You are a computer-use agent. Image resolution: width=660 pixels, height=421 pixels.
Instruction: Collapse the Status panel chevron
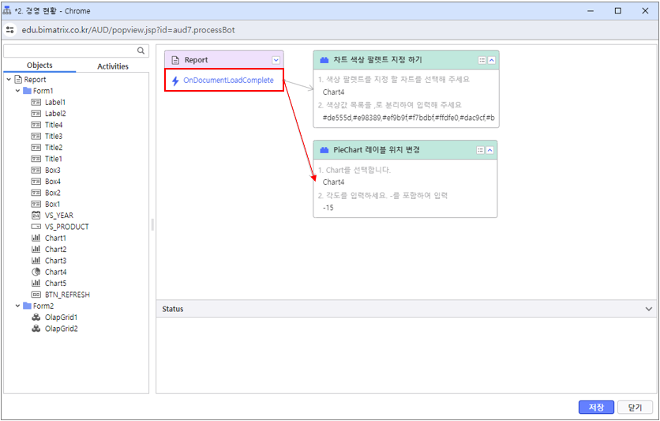point(649,309)
